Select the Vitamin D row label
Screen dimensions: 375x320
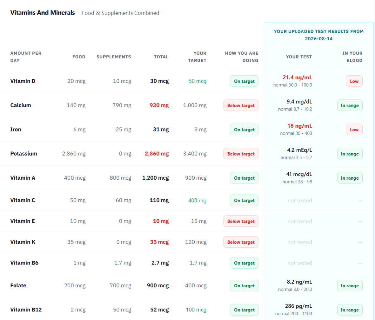tap(23, 81)
